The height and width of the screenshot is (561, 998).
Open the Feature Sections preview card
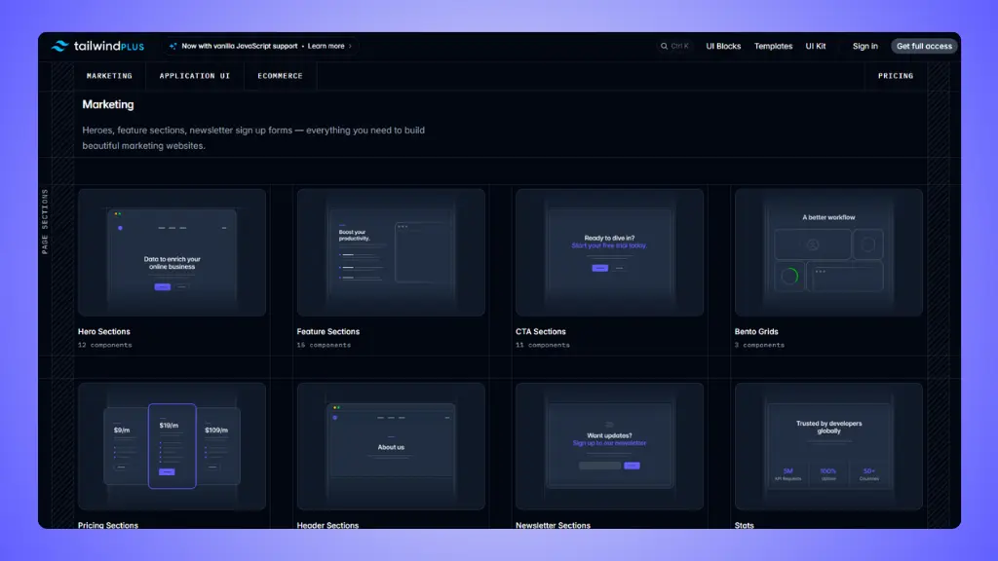(x=390, y=251)
